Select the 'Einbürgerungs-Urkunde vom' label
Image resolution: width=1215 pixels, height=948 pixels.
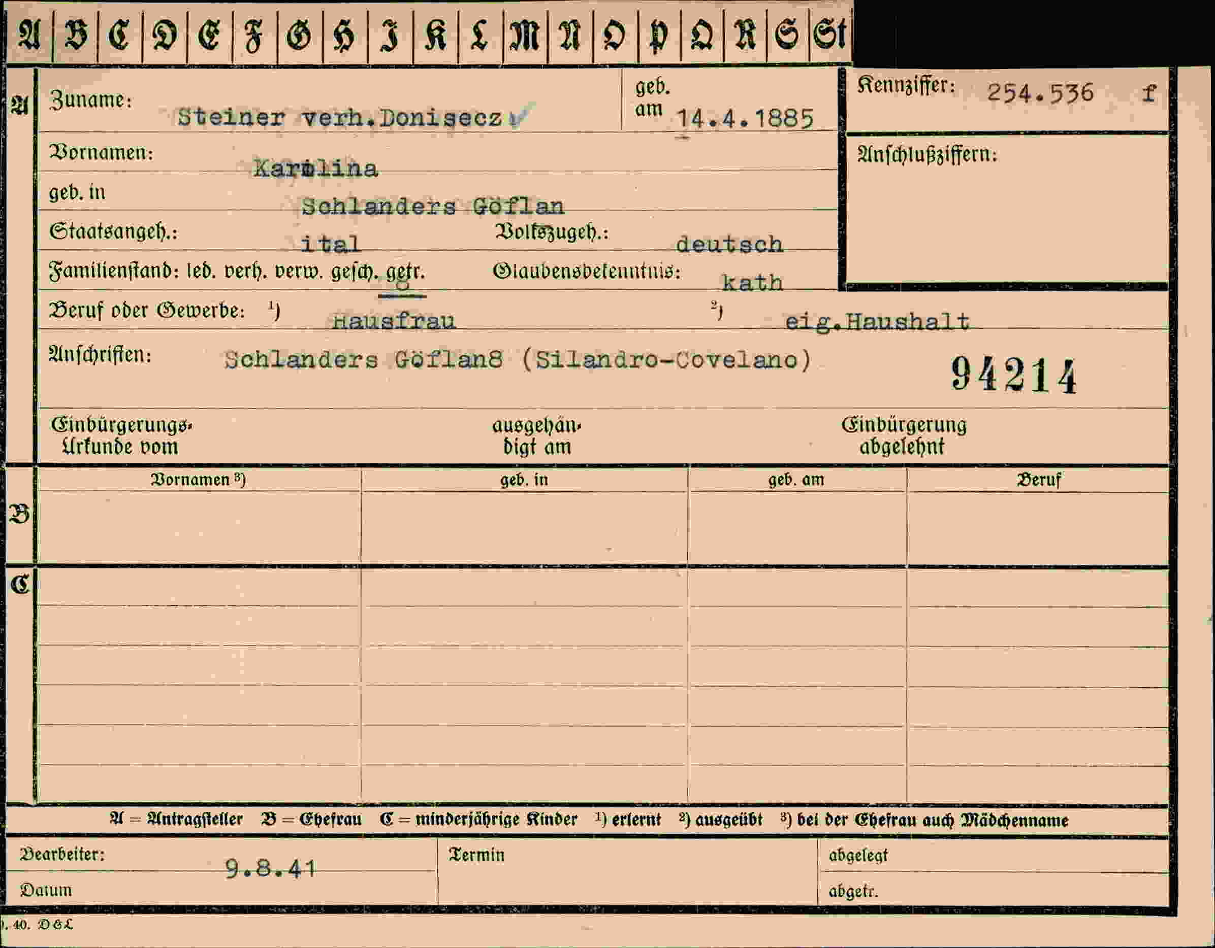point(122,435)
